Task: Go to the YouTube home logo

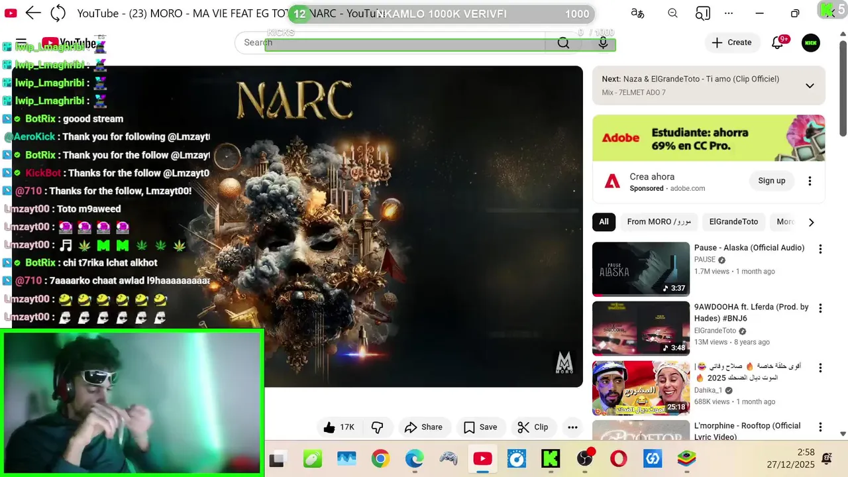Action: (68, 44)
